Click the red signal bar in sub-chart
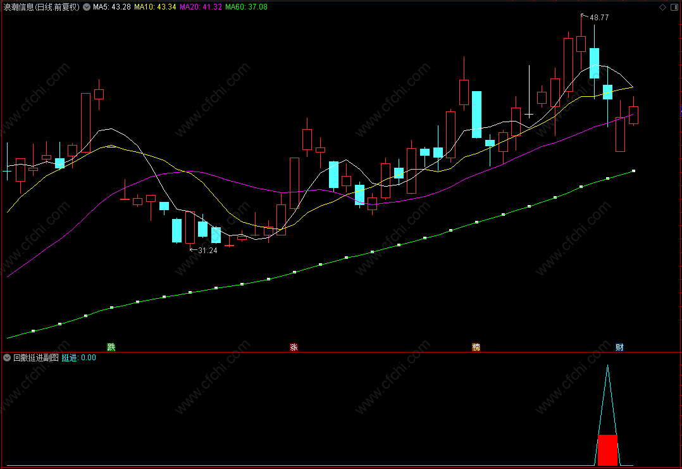Image resolution: width=682 pixels, height=469 pixels. 607,450
